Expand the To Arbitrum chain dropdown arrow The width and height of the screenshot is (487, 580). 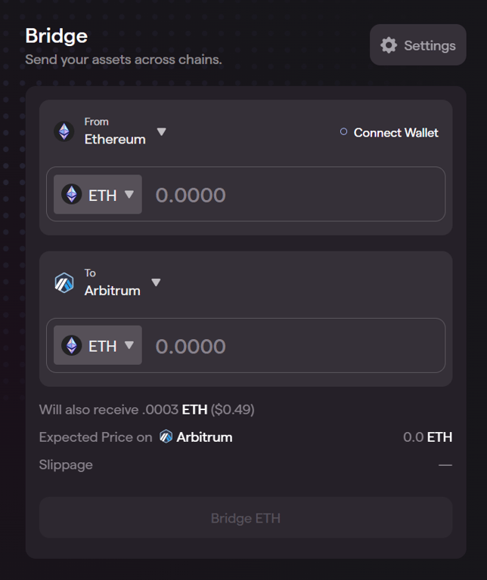[x=156, y=282]
